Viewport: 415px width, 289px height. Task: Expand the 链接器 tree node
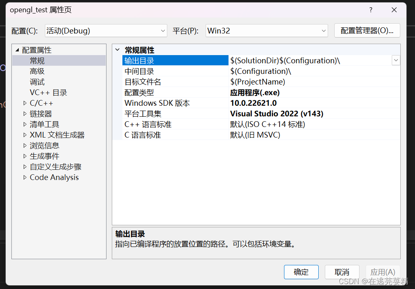point(25,113)
